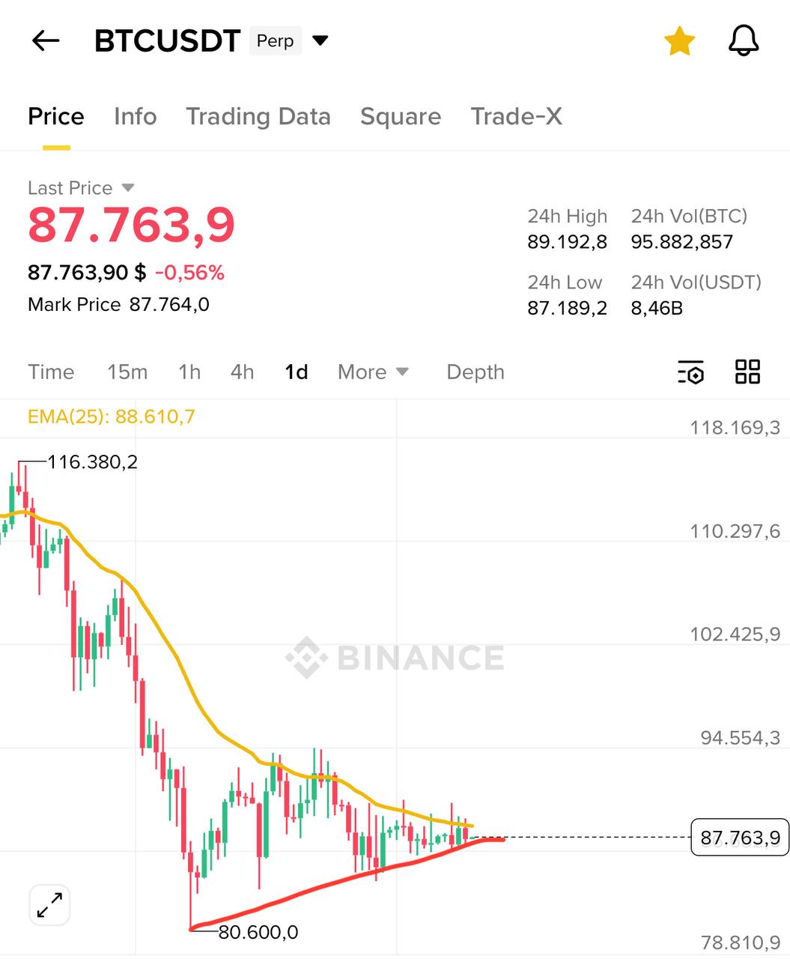Open notifications via the bell icon
The width and height of the screenshot is (790, 959).
coord(743,41)
